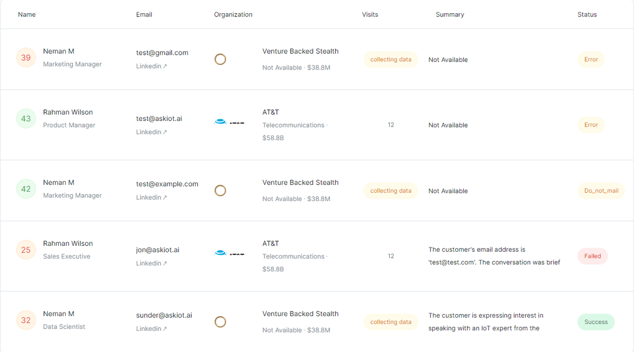Image resolution: width=634 pixels, height=352 pixels.
Task: Click the Status column header
Action: point(587,15)
